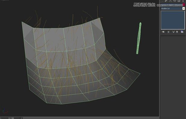Click the Pin Stack icon
The height and width of the screenshot is (119, 186).
163,32
